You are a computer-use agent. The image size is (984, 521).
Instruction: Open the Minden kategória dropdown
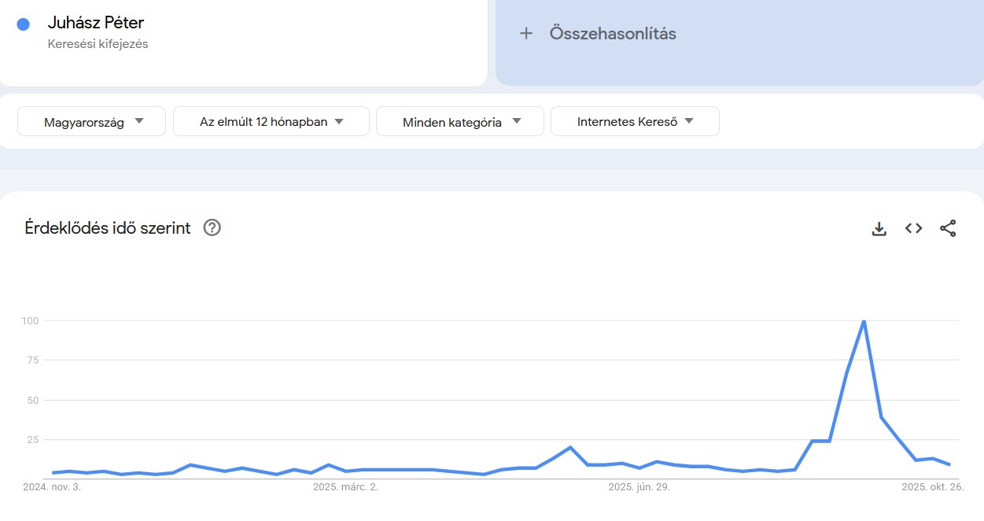[460, 121]
